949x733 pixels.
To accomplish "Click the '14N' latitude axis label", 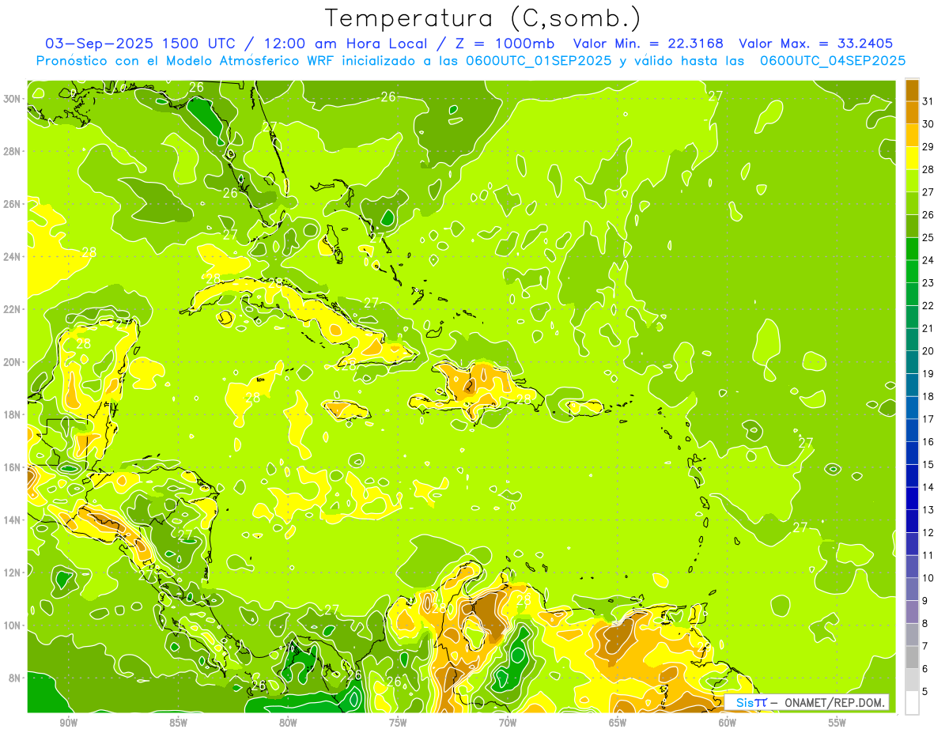I will pos(12,520).
